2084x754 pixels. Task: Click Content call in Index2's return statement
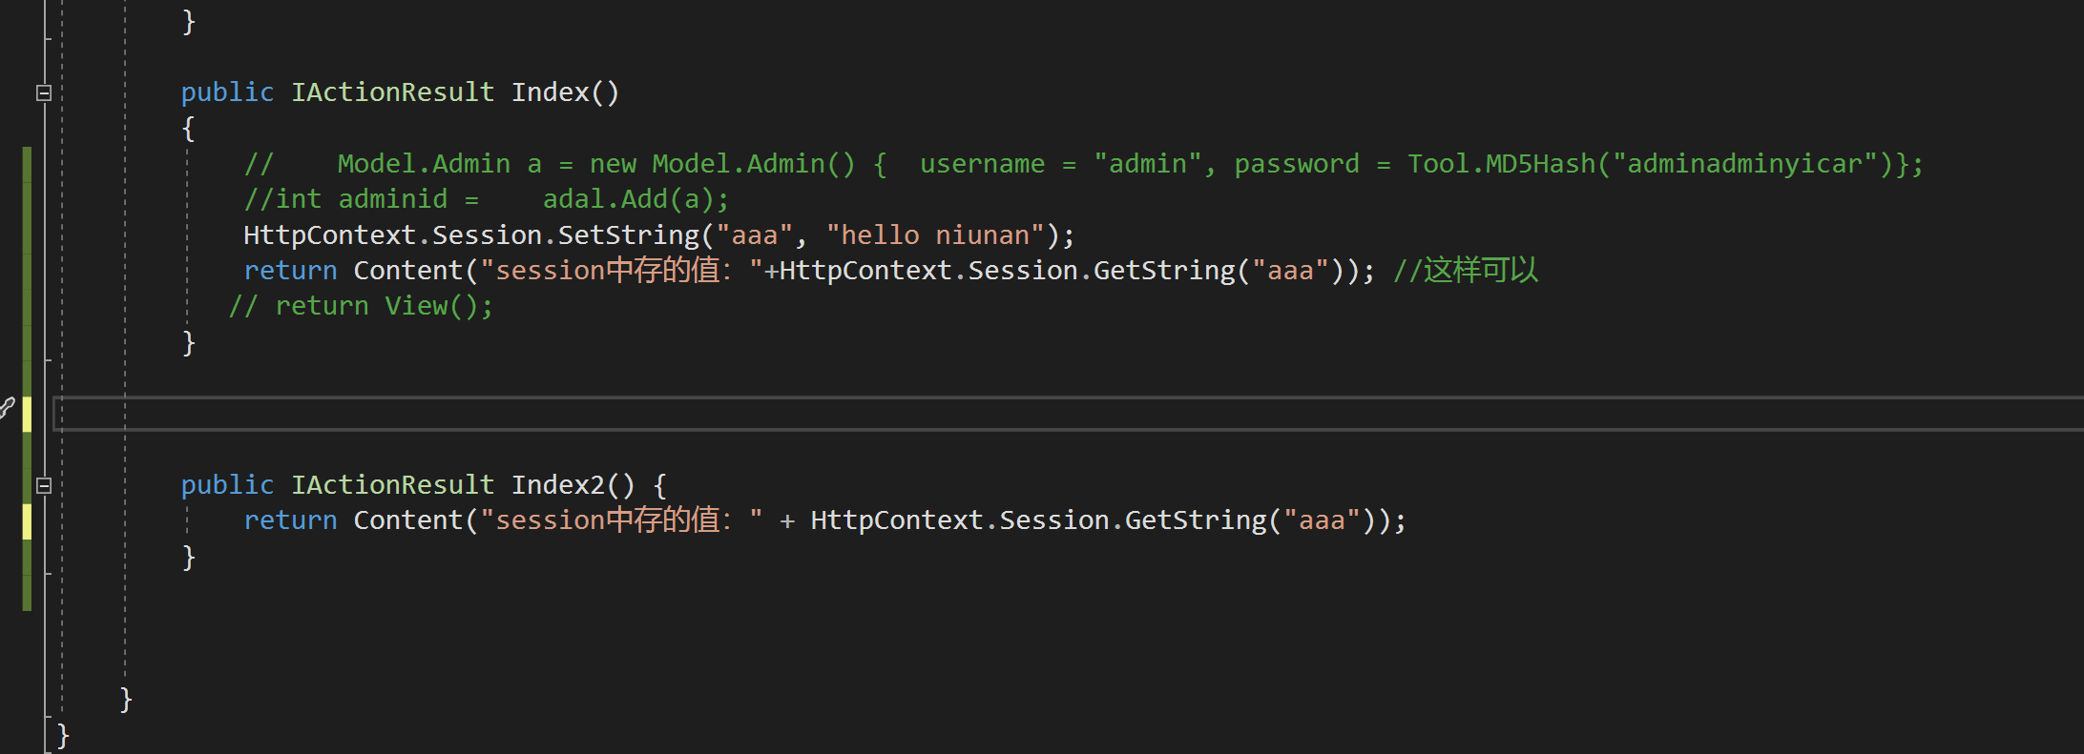point(407,520)
